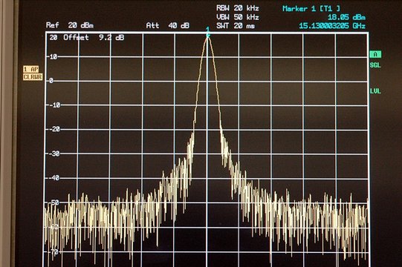The height and width of the screenshot is (267, 402).
Task: Click the Offset 9.2 dB label
Action: click(94, 38)
